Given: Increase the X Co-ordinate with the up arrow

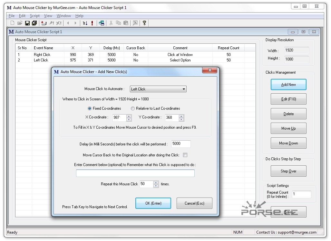Looking at the screenshot, I should point(129,116).
